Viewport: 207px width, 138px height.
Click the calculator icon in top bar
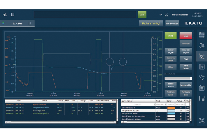point(13,14)
